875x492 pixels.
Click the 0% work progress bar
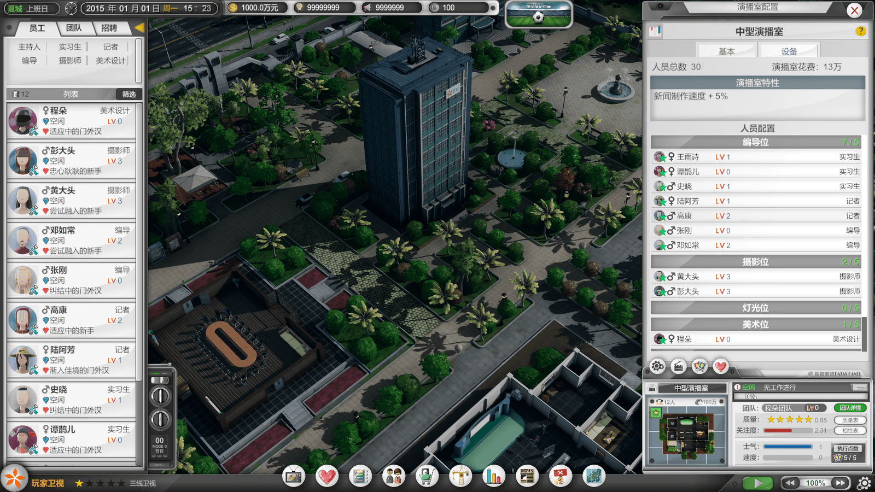800,396
